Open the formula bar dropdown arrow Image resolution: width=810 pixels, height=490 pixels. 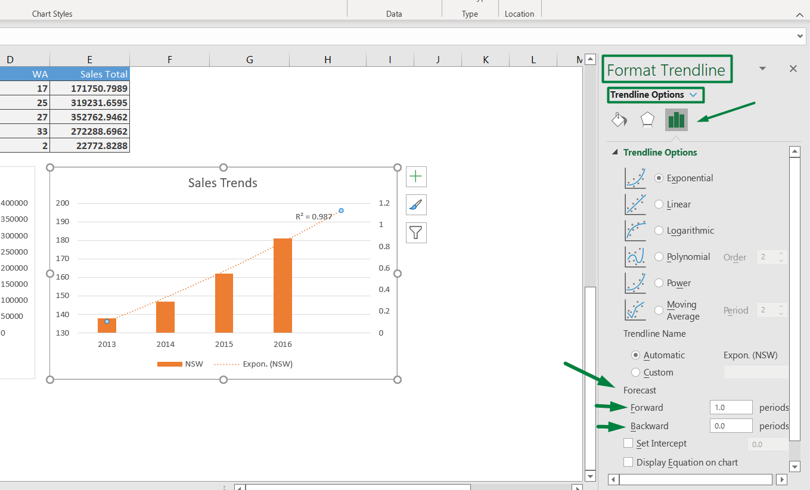tap(800, 36)
